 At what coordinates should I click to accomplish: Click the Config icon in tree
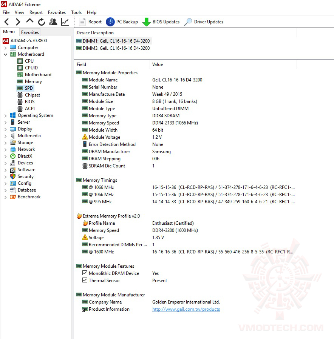click(13, 183)
